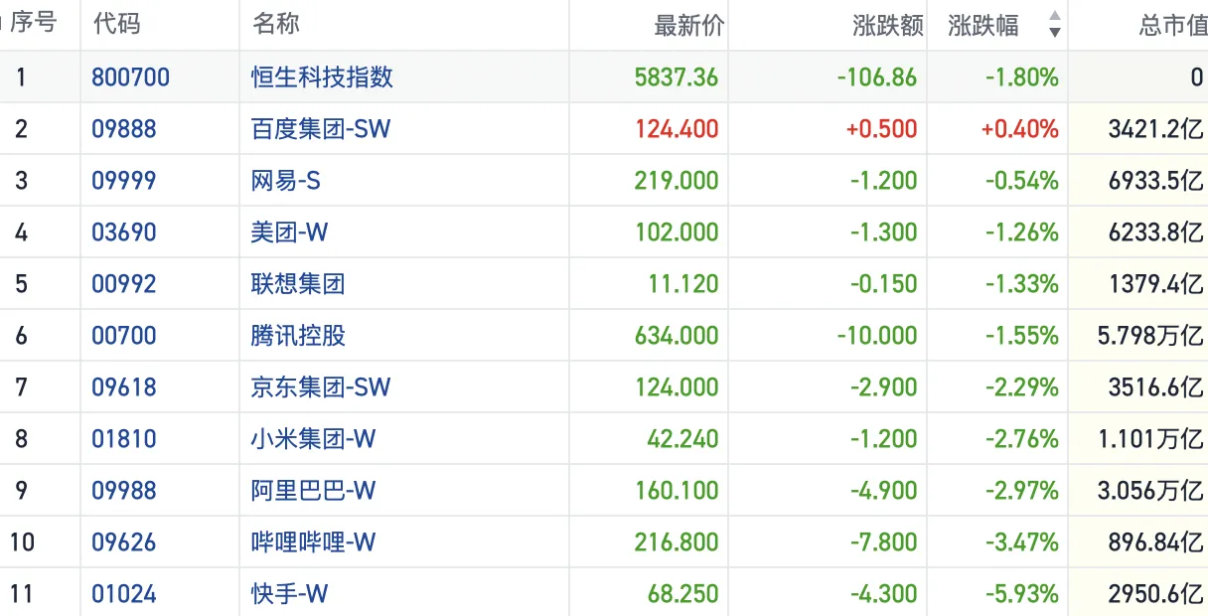Image resolution: width=1208 pixels, height=616 pixels.
Task: Click the 代码 column header
Action: pyautogui.click(x=117, y=25)
